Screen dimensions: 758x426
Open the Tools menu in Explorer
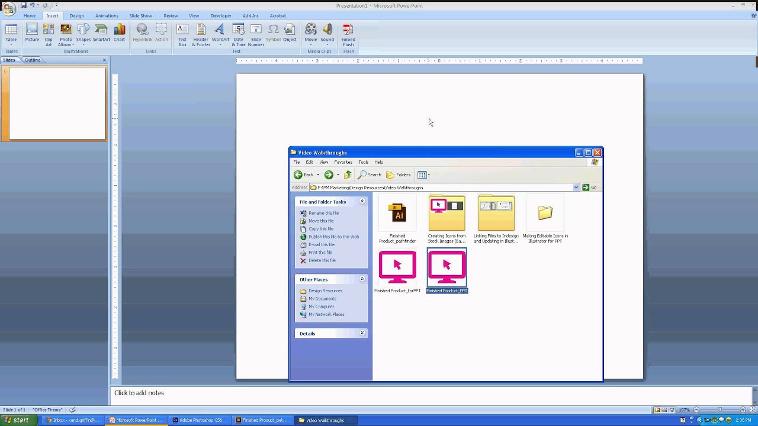(363, 162)
